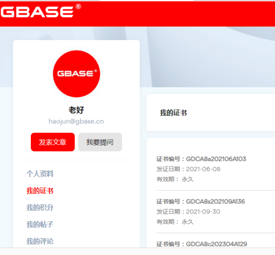
Task: Click the GBASE logo in the red header
Action: tap(37, 12)
